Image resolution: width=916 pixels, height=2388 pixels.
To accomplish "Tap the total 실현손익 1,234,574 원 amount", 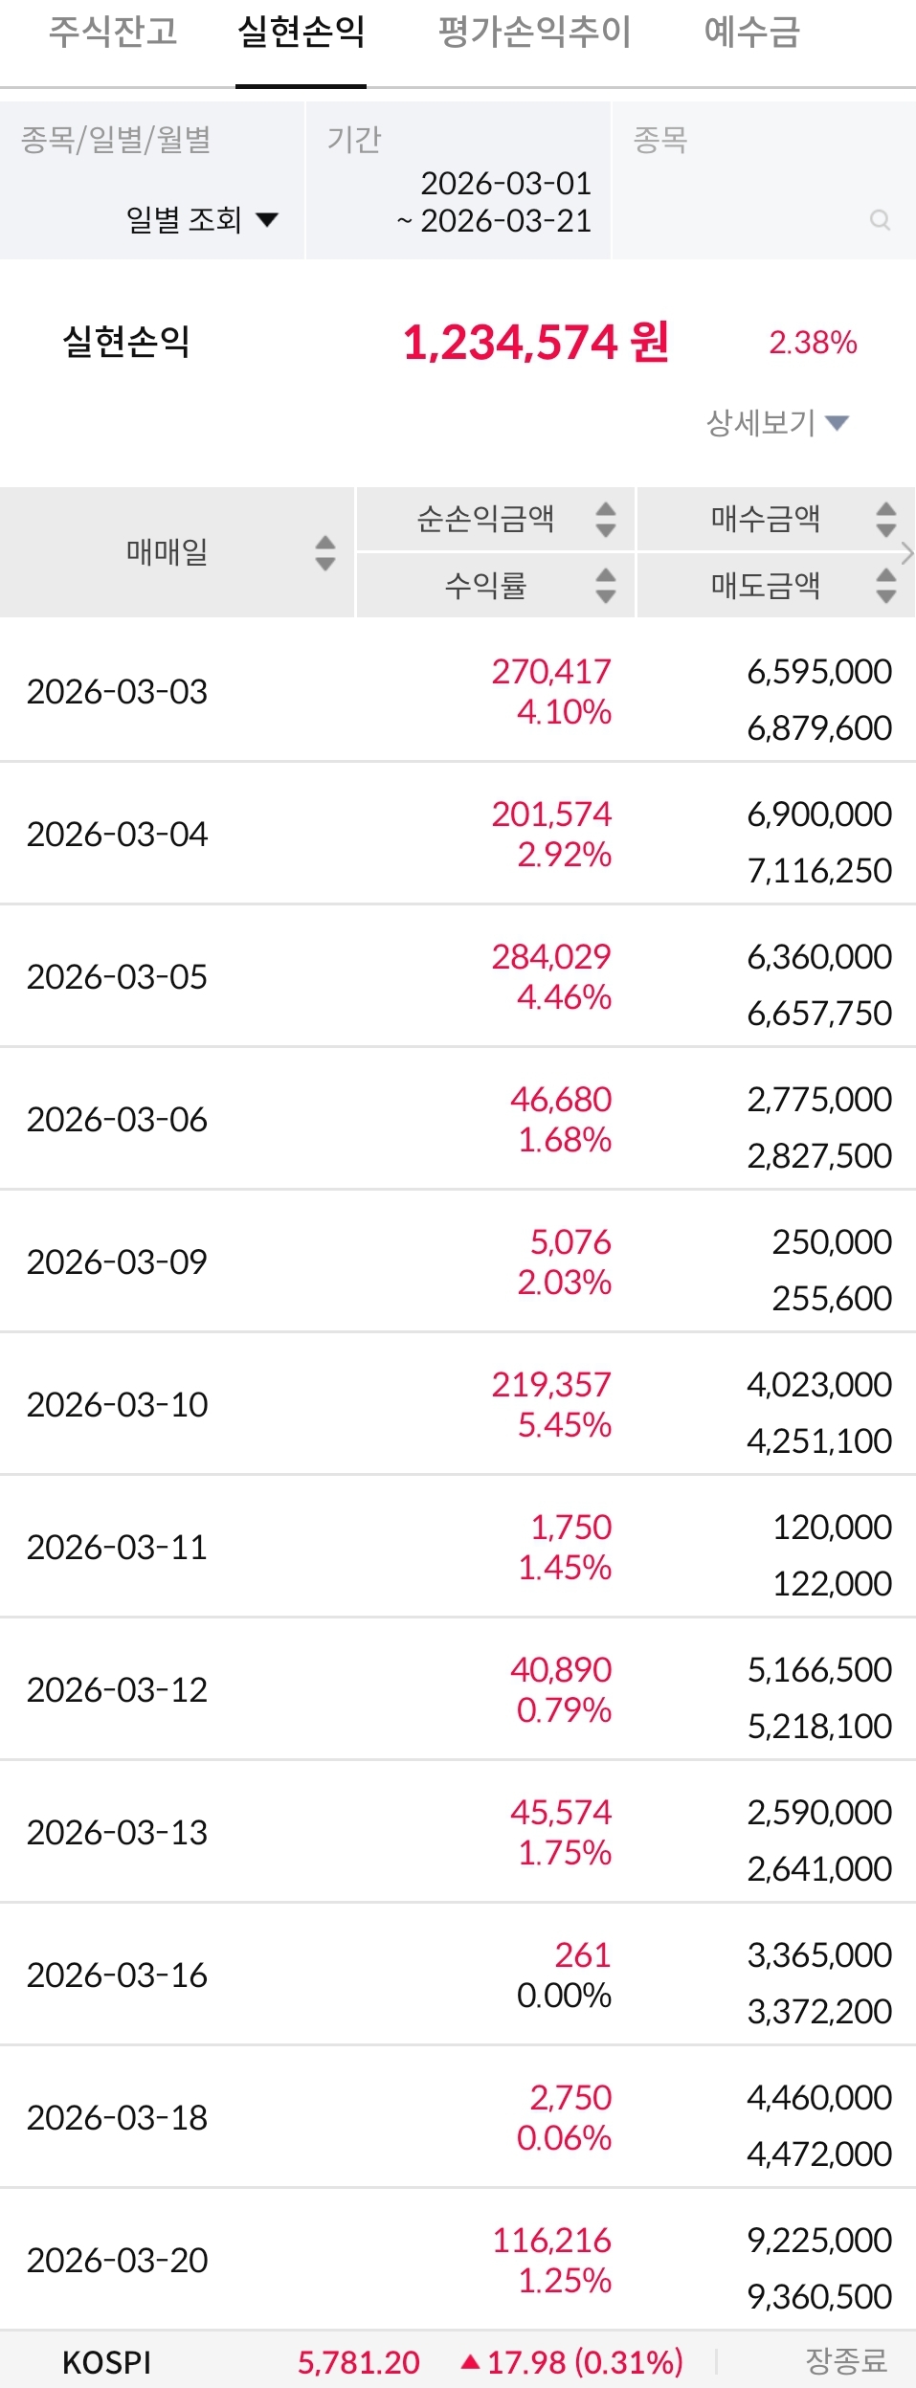I will [x=535, y=343].
